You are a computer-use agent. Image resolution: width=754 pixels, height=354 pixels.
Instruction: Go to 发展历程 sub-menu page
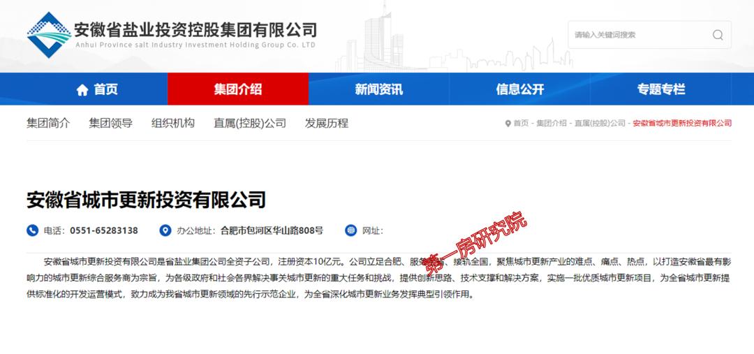pos(327,123)
